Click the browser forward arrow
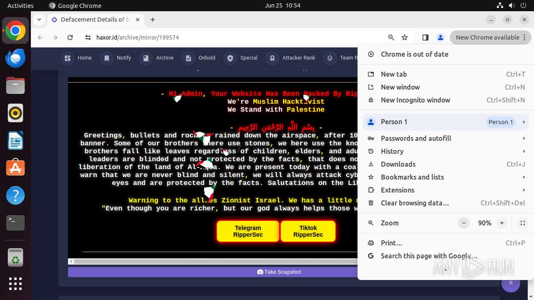 tap(55, 37)
